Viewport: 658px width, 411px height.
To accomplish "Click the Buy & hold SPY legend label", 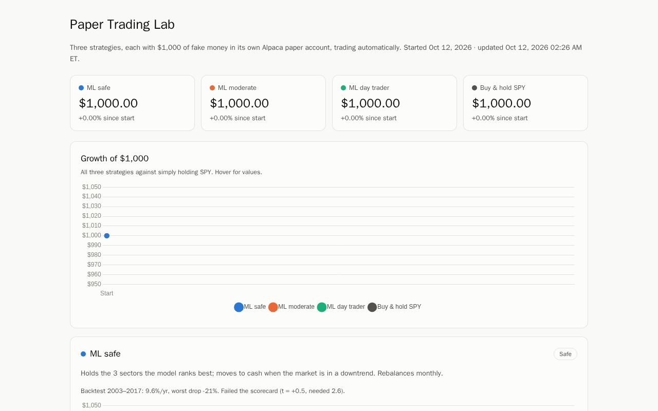I will tap(399, 307).
